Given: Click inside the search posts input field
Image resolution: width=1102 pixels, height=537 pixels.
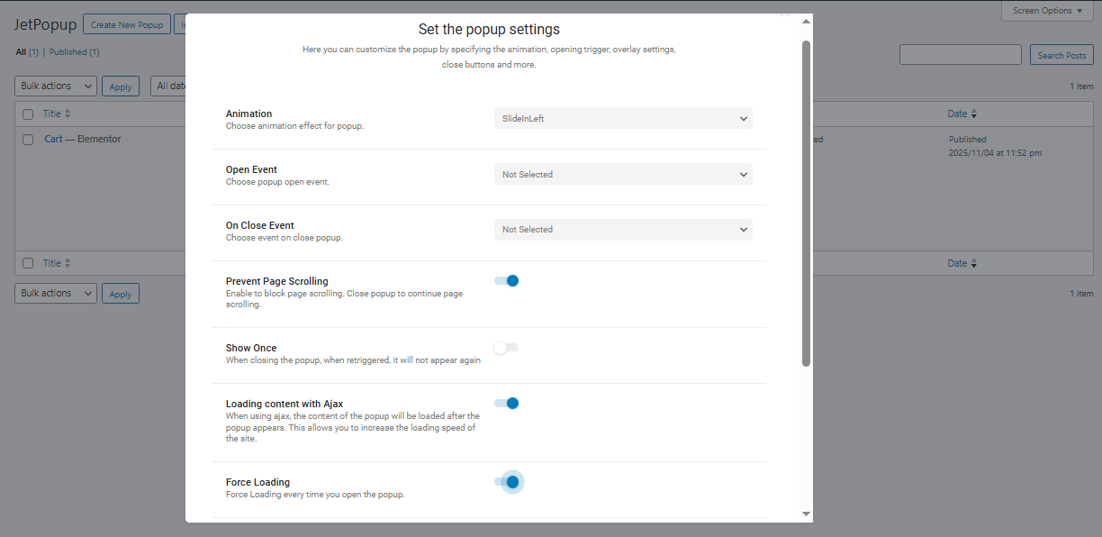Looking at the screenshot, I should [x=960, y=54].
